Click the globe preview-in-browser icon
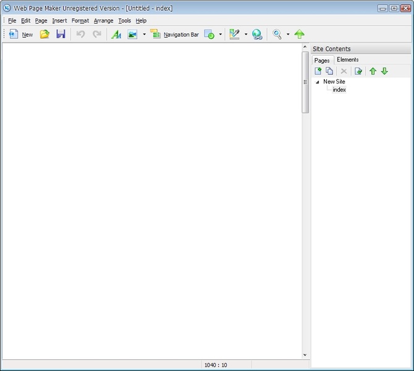The width and height of the screenshot is (414, 371). tap(256, 35)
